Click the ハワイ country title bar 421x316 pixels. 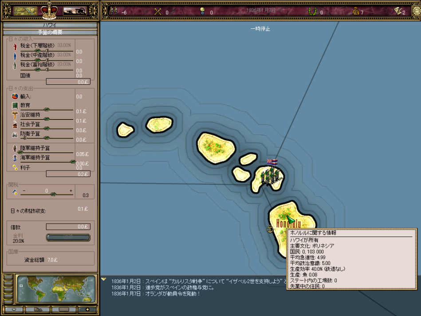point(50,25)
